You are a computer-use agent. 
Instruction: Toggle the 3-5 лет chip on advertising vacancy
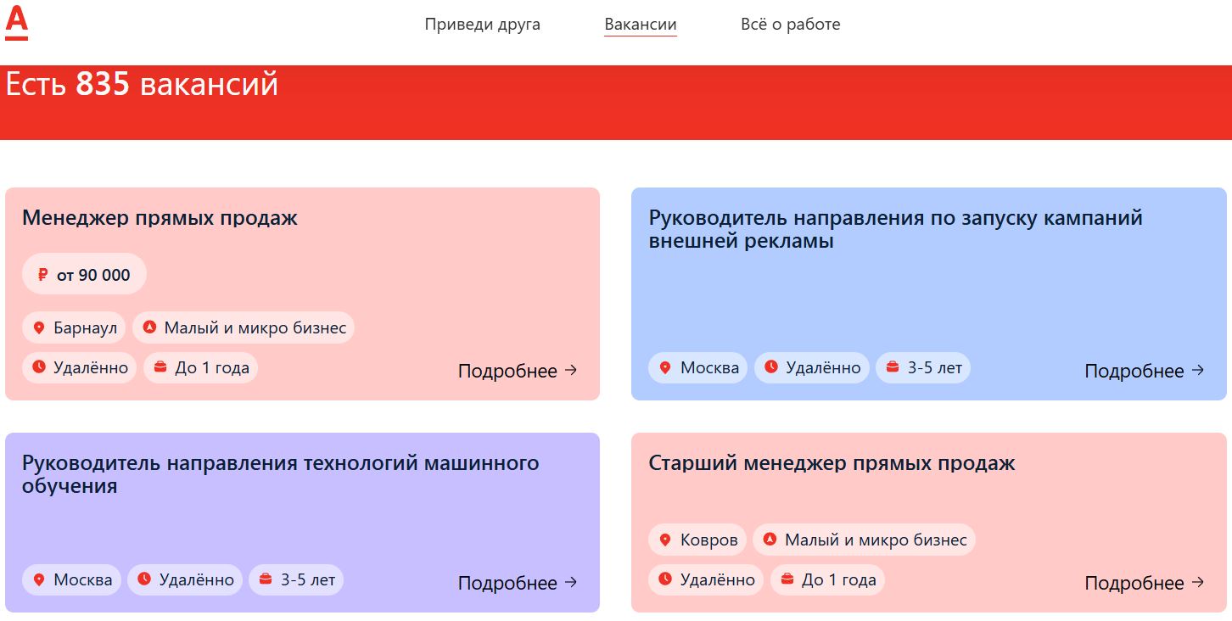(x=923, y=367)
